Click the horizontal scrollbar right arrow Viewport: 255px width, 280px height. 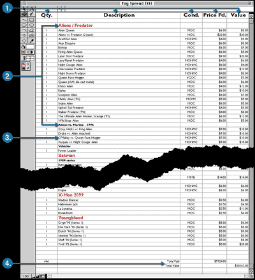pyautogui.click(x=247, y=276)
